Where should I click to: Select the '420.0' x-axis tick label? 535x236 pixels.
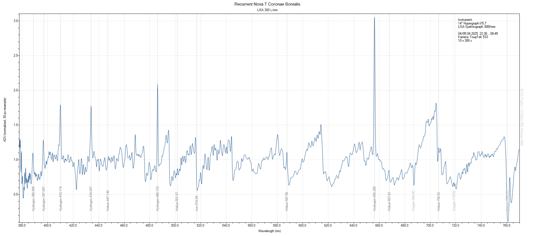[x=73, y=225]
